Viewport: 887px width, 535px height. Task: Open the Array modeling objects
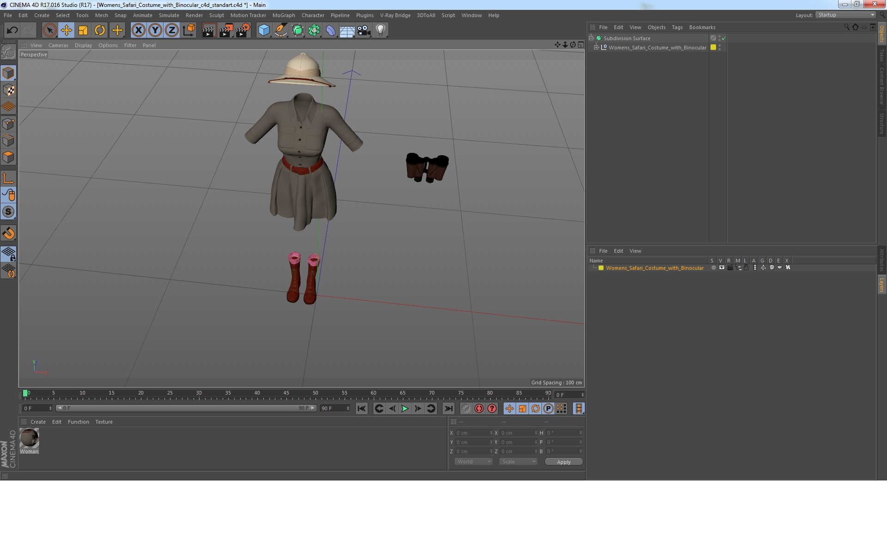click(314, 30)
